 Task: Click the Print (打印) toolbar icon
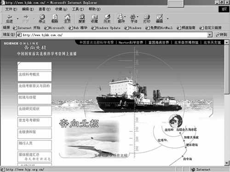[x=147, y=19]
